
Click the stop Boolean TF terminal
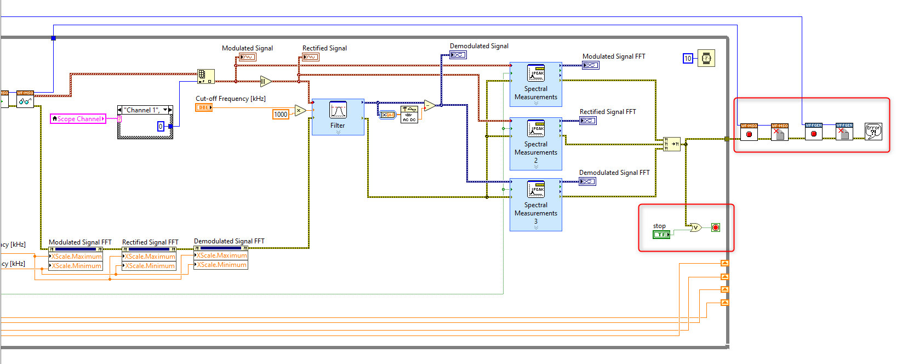point(661,235)
